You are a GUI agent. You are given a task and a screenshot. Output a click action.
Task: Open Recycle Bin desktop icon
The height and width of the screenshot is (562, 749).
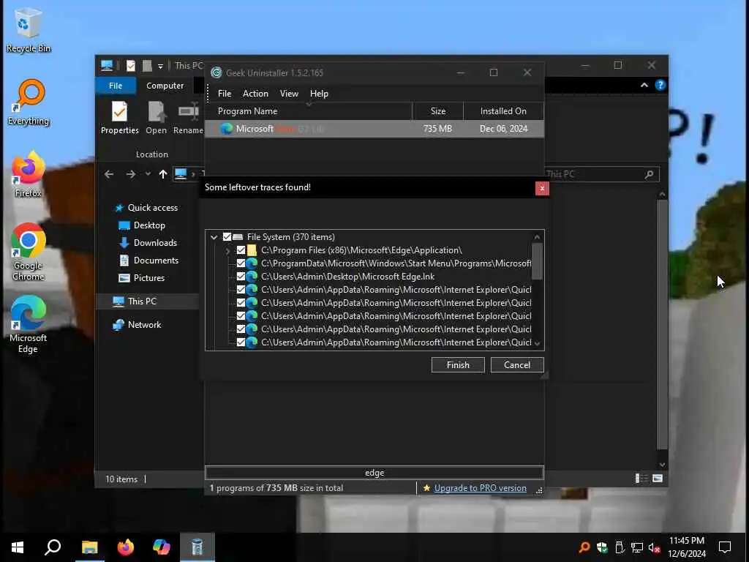tap(29, 29)
